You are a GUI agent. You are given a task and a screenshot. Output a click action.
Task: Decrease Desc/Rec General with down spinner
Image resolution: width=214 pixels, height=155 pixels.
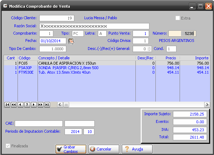[149, 50]
